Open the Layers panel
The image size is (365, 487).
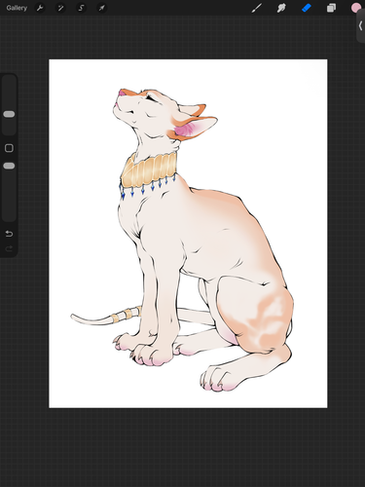pyautogui.click(x=331, y=8)
